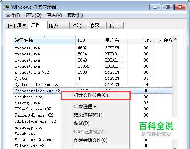Image resolution: width=190 pixels, height=149 pixels.
Task: Click CPU value 01 of System
Action: [x=146, y=78]
